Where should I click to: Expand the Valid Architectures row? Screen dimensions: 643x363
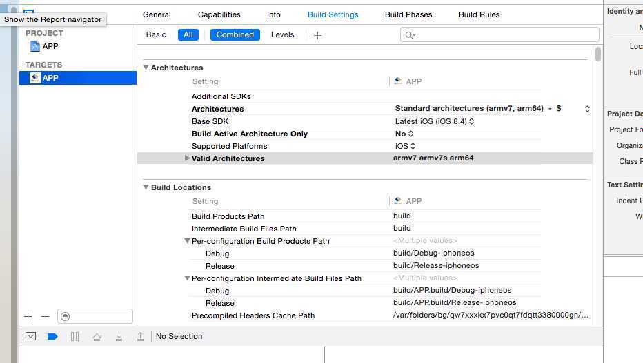tap(187, 158)
